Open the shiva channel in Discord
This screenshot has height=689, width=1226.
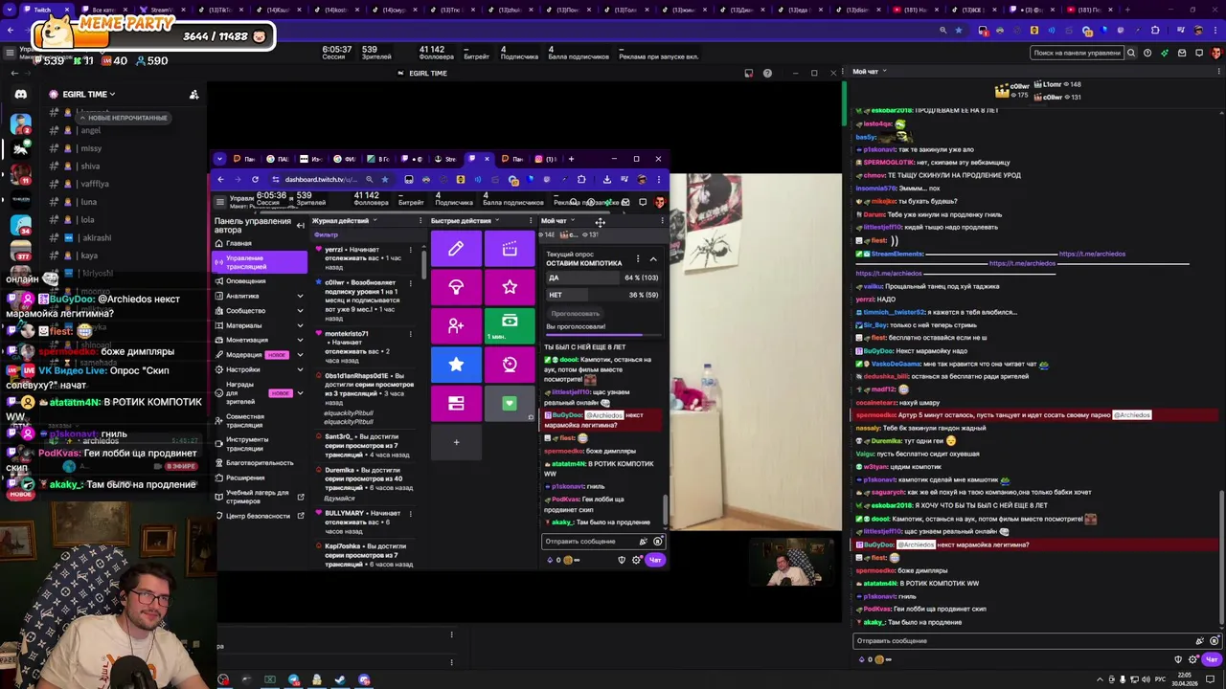tap(90, 166)
